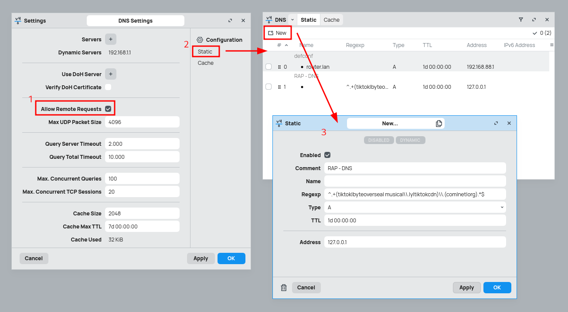Add a DoH server with plus button

click(111, 74)
